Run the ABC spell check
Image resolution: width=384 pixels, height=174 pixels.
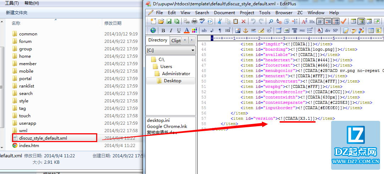[202, 21]
